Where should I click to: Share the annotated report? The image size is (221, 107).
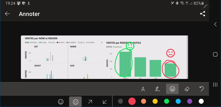pyautogui.click(x=202, y=14)
